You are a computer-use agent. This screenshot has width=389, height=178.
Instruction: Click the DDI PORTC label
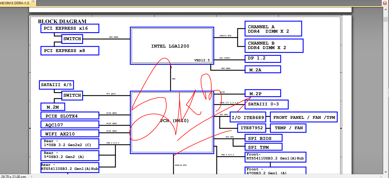click(225, 58)
